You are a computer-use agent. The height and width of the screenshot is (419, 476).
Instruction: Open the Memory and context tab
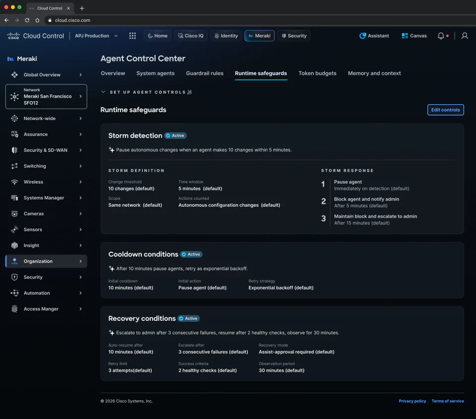[x=374, y=73]
